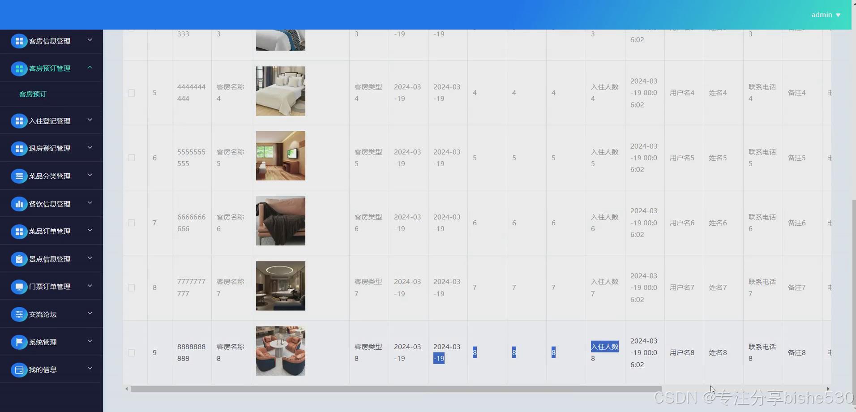Open the room photo for 客房名称6

tap(280, 220)
